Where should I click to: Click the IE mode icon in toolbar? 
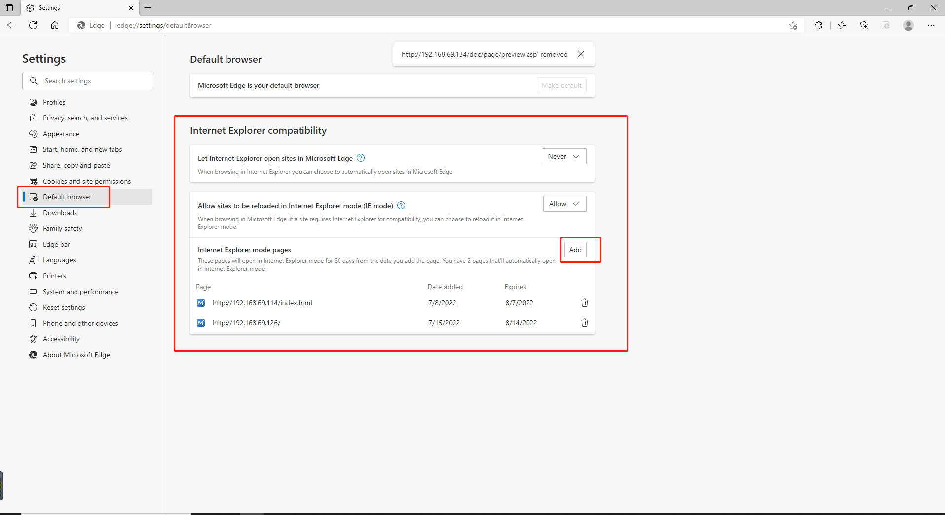click(886, 25)
